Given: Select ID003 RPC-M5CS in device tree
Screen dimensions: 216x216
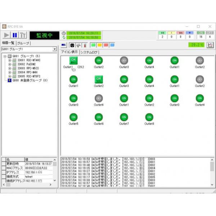Looking at the screenshot, I should pos(28,68).
